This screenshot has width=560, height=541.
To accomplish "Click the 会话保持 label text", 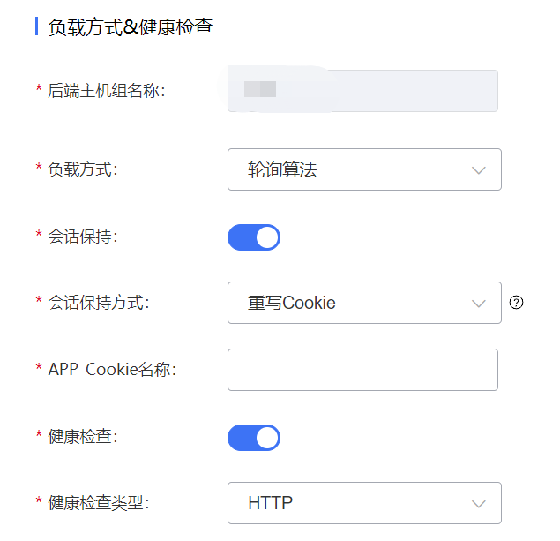I will [x=83, y=237].
